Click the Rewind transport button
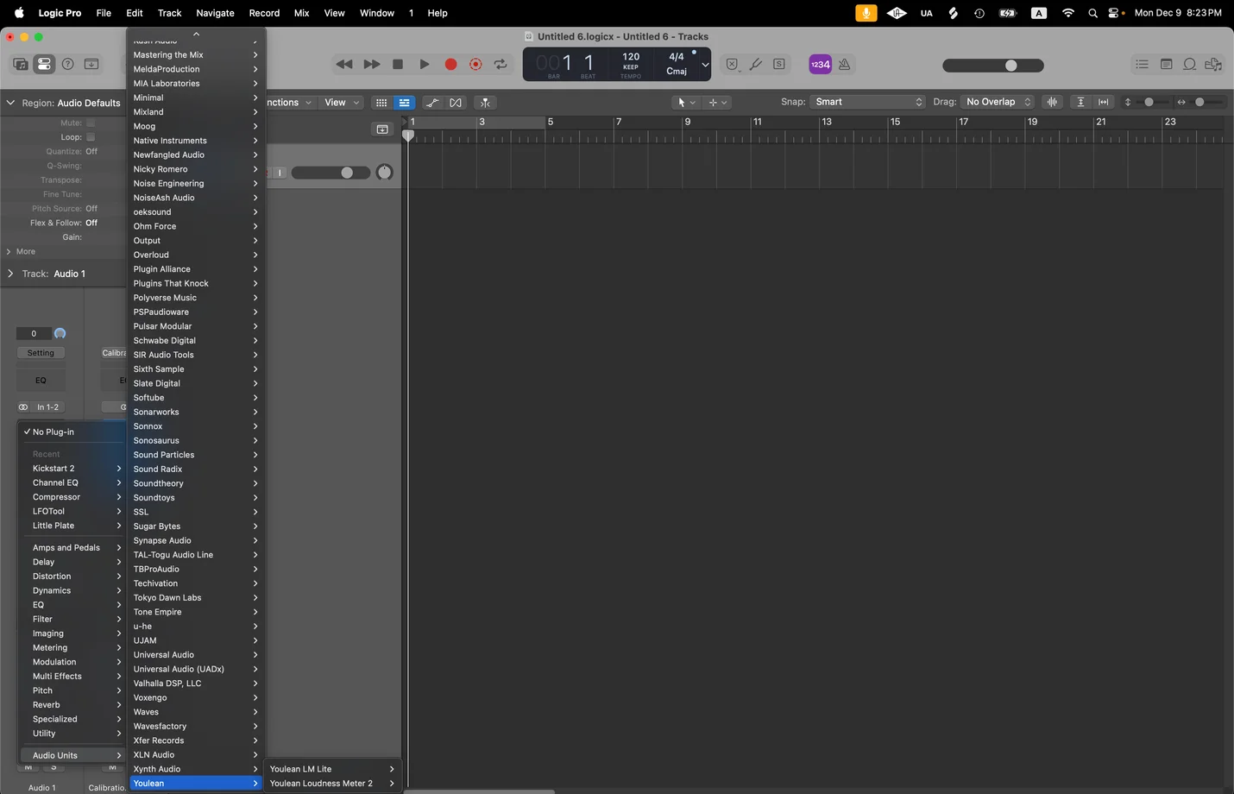Viewport: 1234px width, 794px height. (343, 65)
